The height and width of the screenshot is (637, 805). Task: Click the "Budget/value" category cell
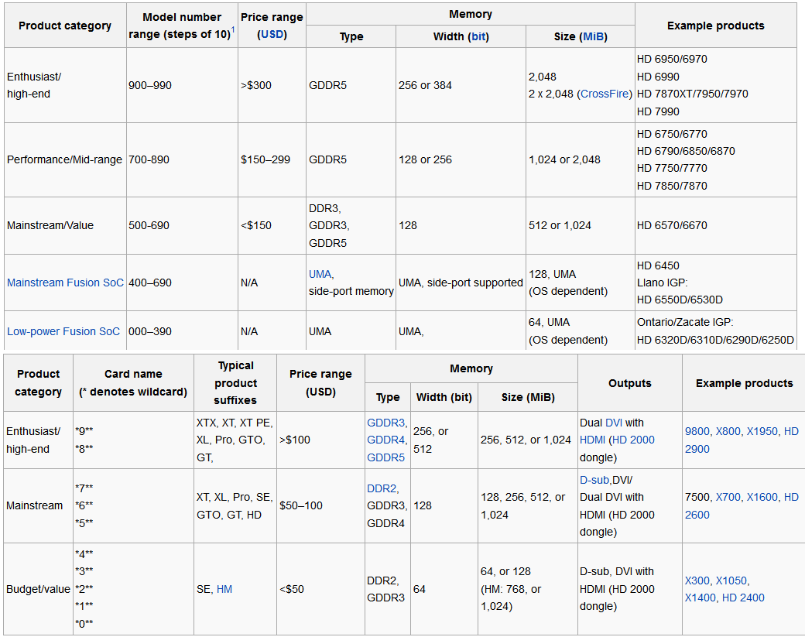(38, 589)
